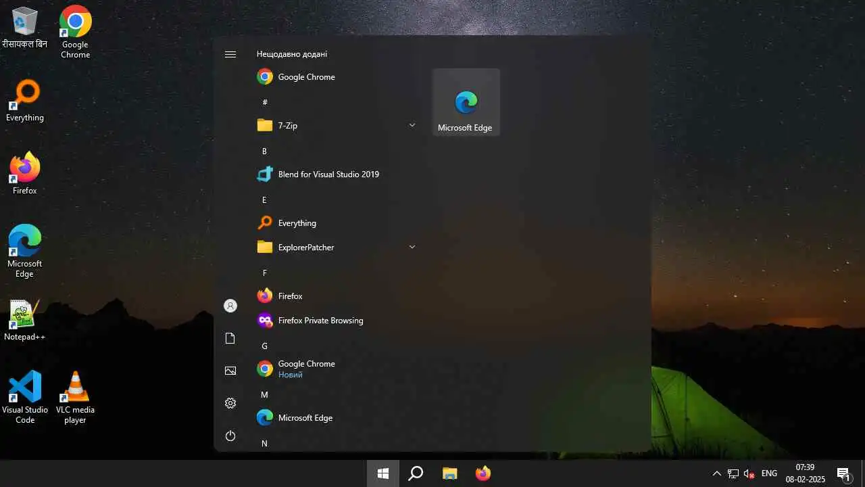Viewport: 865px width, 487px height.
Task: Open File Explorer from taskbar
Action: (449, 473)
